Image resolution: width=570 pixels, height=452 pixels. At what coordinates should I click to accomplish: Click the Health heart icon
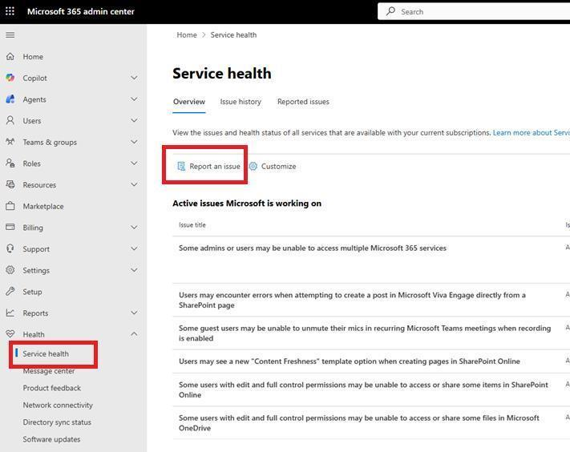pos(10,334)
